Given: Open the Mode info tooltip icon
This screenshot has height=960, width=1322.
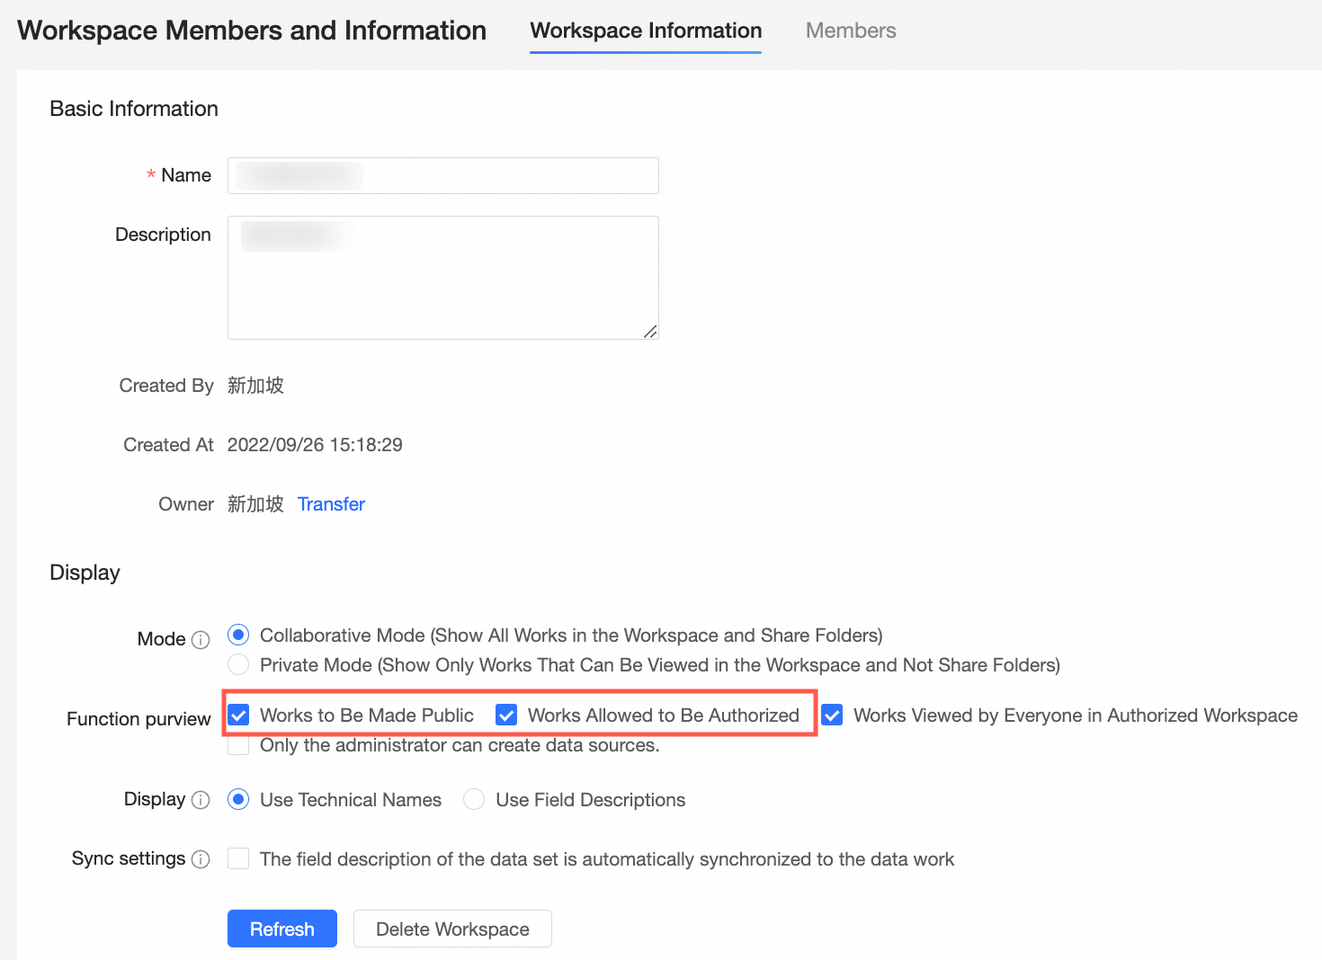Looking at the screenshot, I should pos(201,640).
